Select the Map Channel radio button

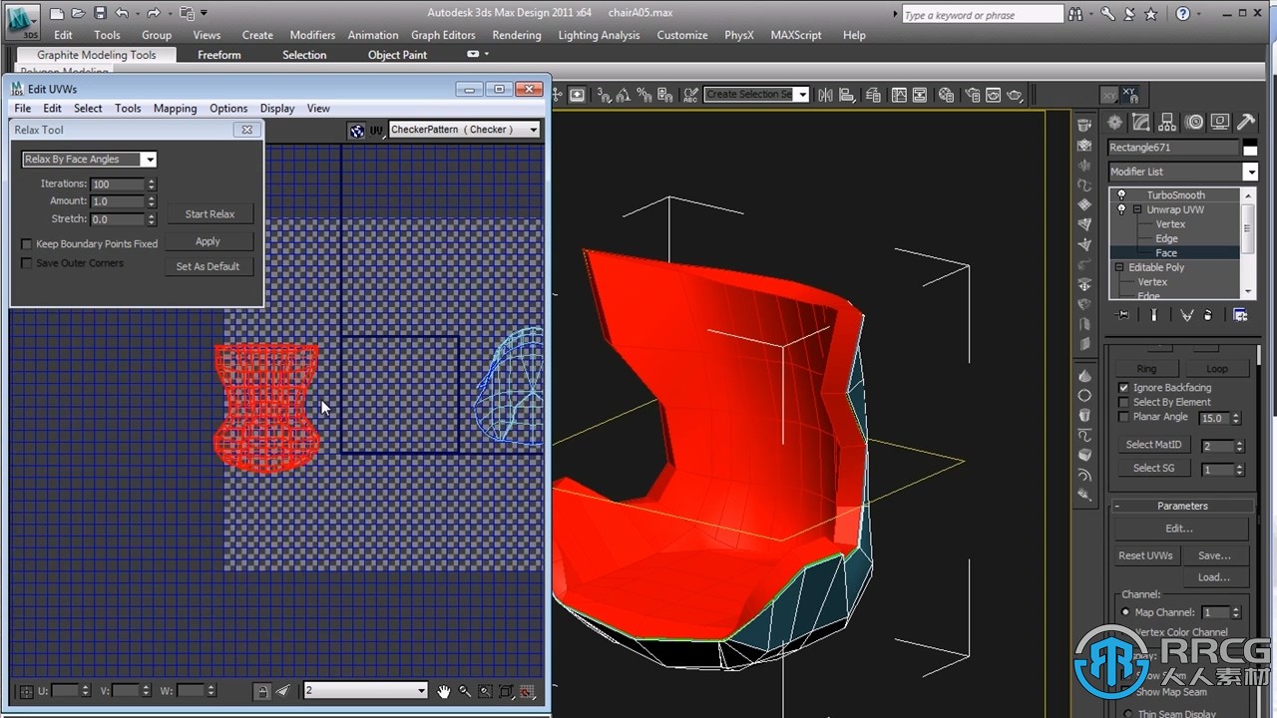click(1126, 612)
